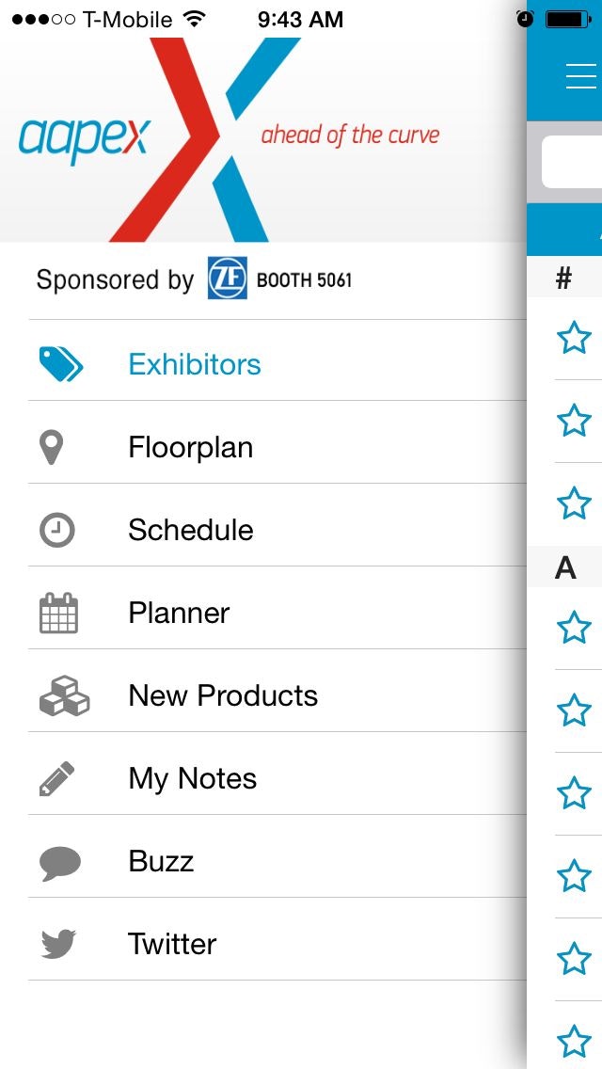Tap the Twitter bird icon
602x1069 pixels.
(x=58, y=944)
